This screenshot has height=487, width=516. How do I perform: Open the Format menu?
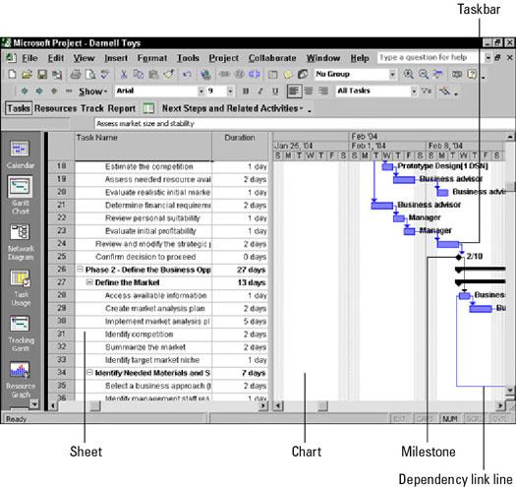[x=152, y=58]
